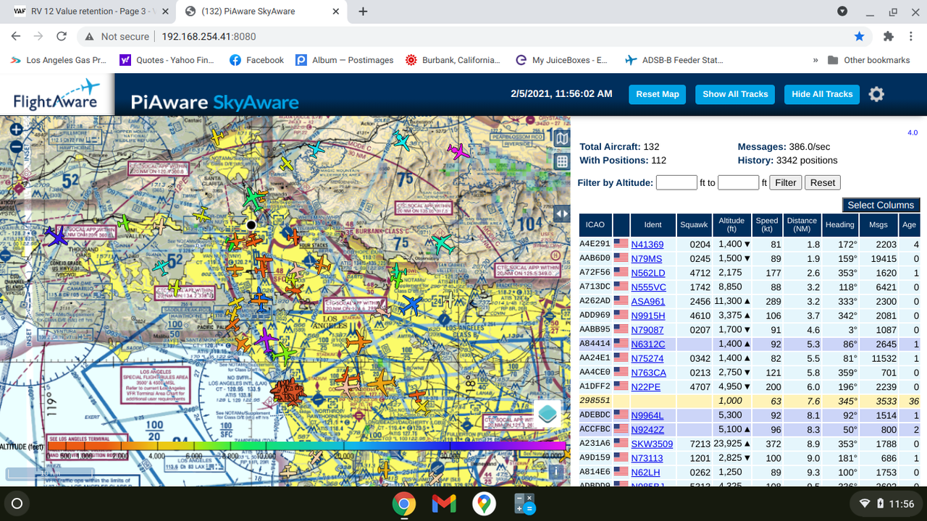Select the highlighted row ICAO 298551
Viewport: 927px width, 521px height.
pyautogui.click(x=750, y=401)
